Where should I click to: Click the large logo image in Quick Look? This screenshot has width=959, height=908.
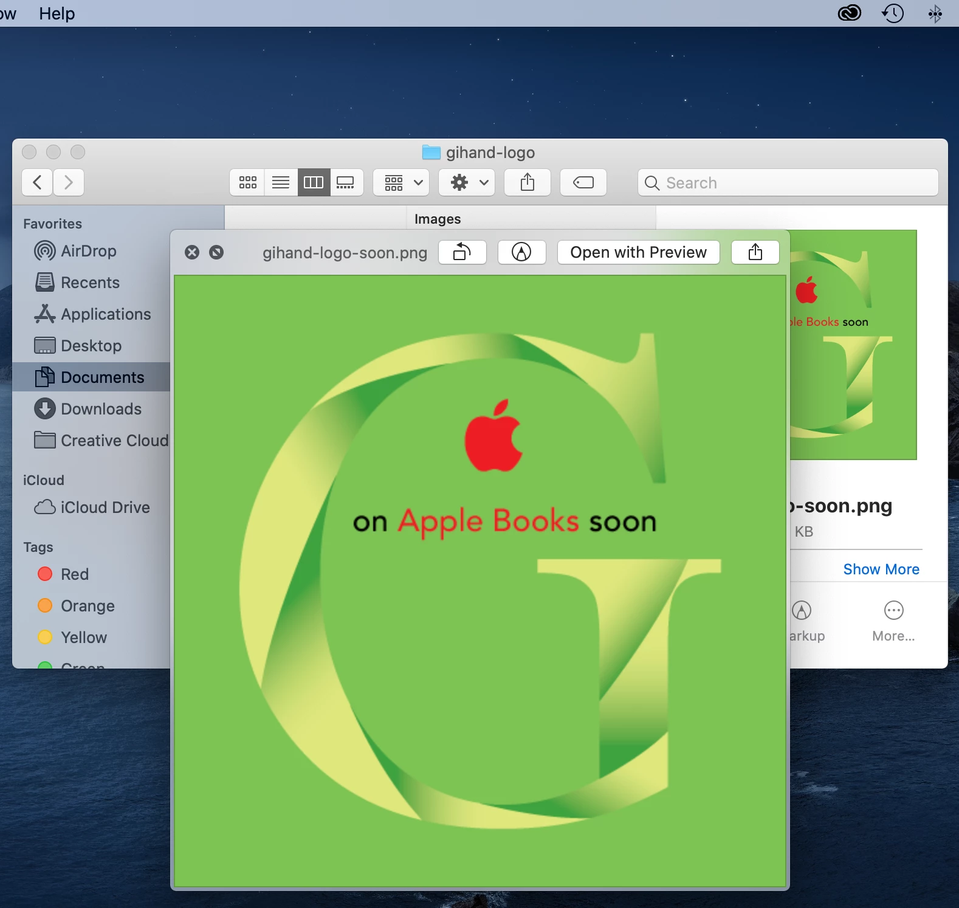[480, 582]
